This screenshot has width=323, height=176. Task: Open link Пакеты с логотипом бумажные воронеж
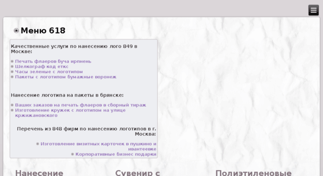click(66, 77)
